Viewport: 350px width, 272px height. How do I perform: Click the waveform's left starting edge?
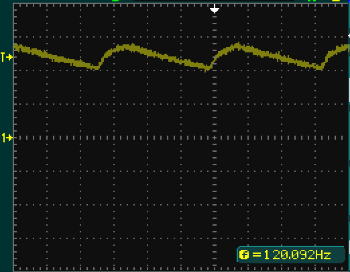coord(16,48)
